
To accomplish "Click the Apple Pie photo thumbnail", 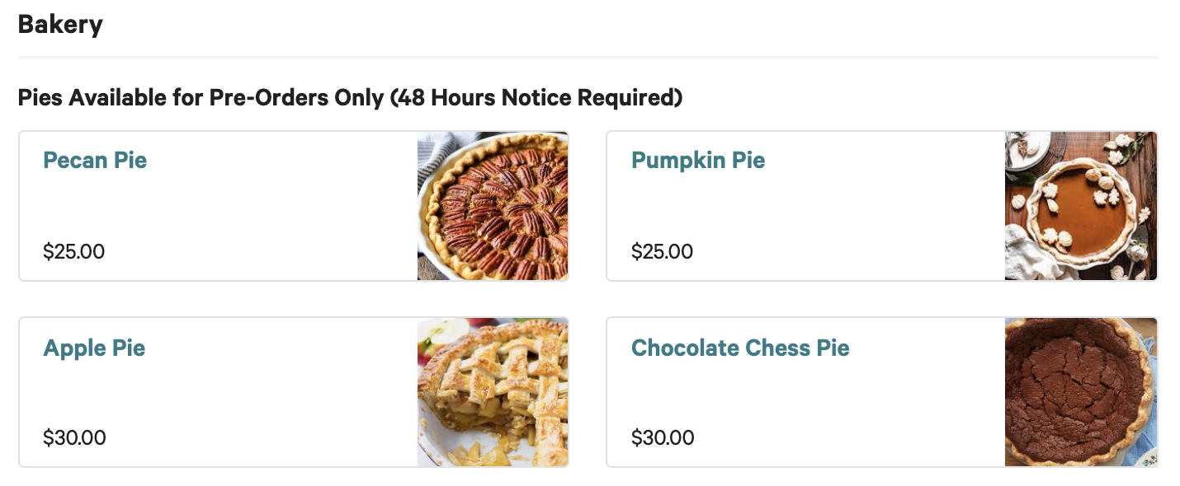I will [493, 392].
